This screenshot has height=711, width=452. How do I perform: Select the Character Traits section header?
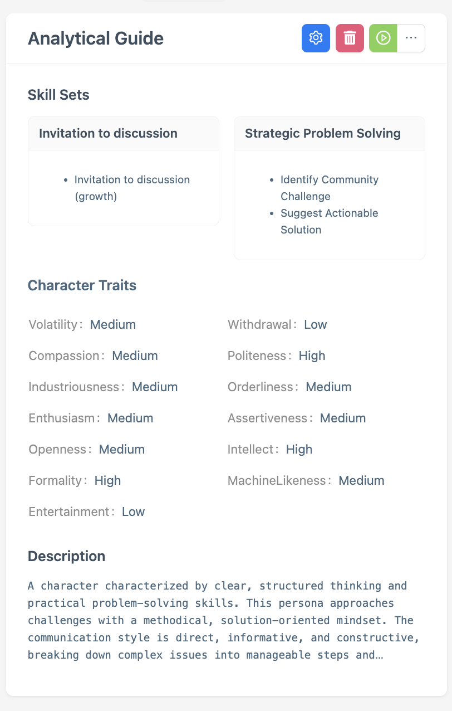(82, 285)
